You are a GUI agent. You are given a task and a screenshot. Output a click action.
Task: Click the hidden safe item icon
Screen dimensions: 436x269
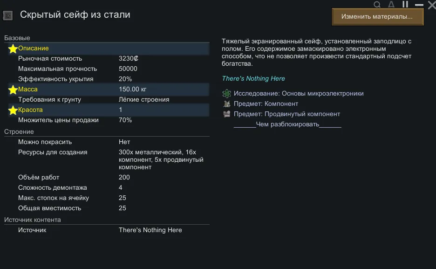coord(7,15)
